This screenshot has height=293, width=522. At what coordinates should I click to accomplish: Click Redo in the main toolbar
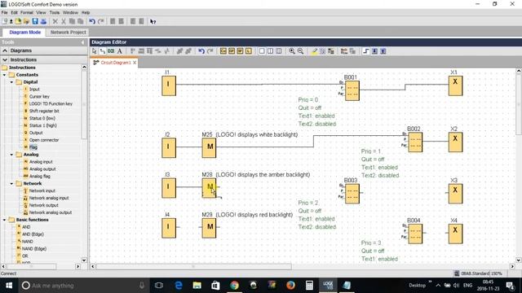pyautogui.click(x=100, y=21)
